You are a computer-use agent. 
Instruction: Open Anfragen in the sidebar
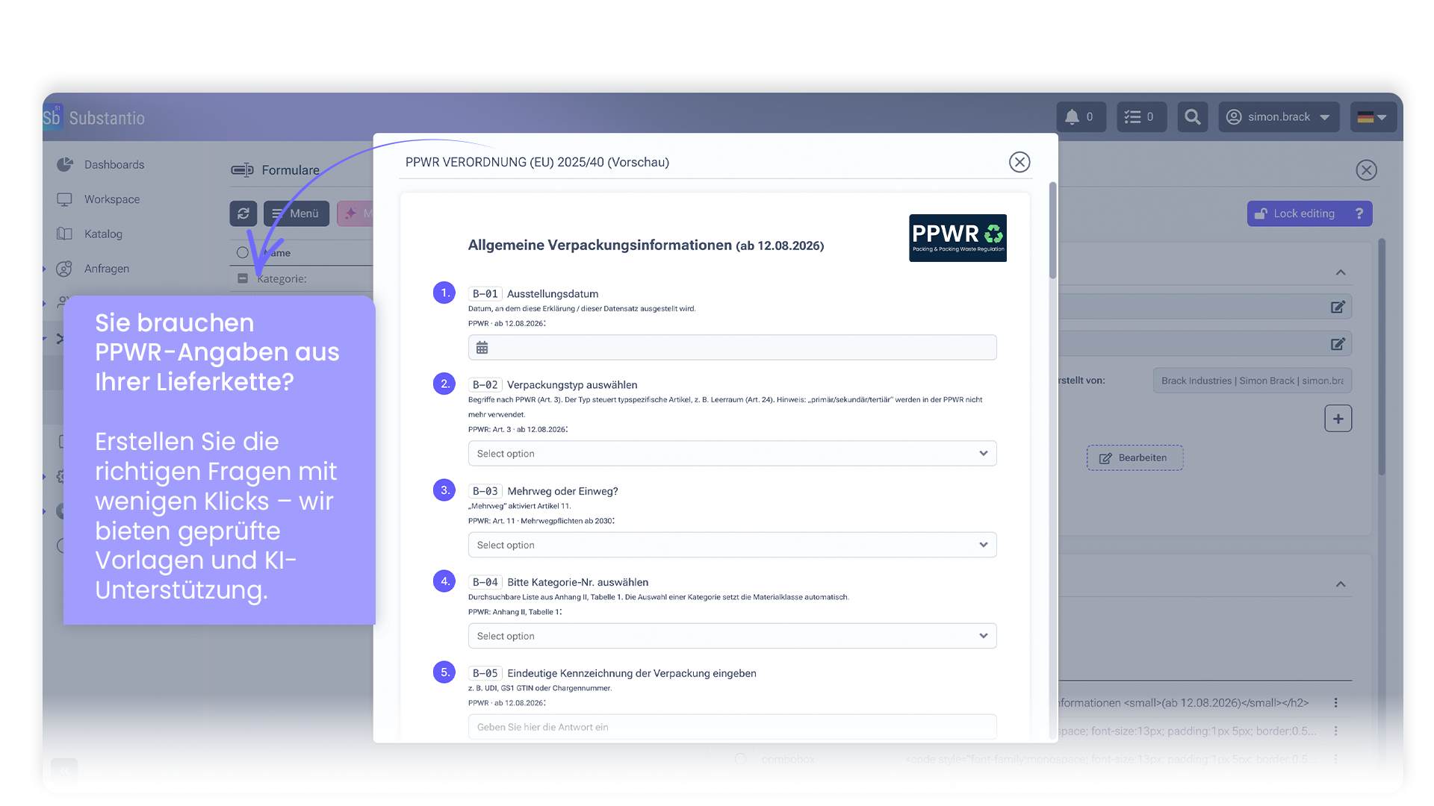(x=107, y=269)
